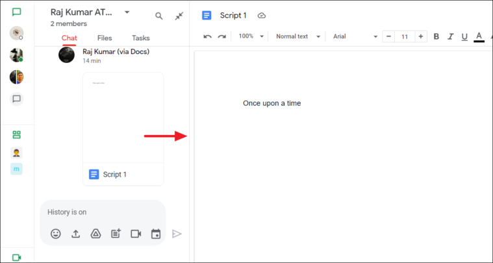Viewport: 493px width, 263px height.
Task: Click the undo arrow in toolbar
Action: coord(207,36)
